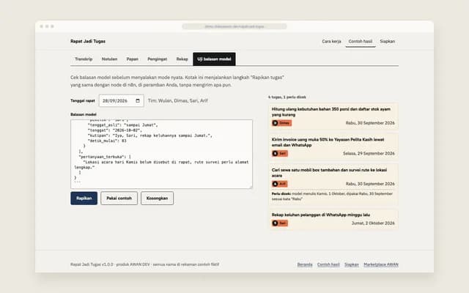Click the Rapat Jadi Tugas logo title
Image resolution: width=469 pixels, height=293 pixels.
(88, 41)
